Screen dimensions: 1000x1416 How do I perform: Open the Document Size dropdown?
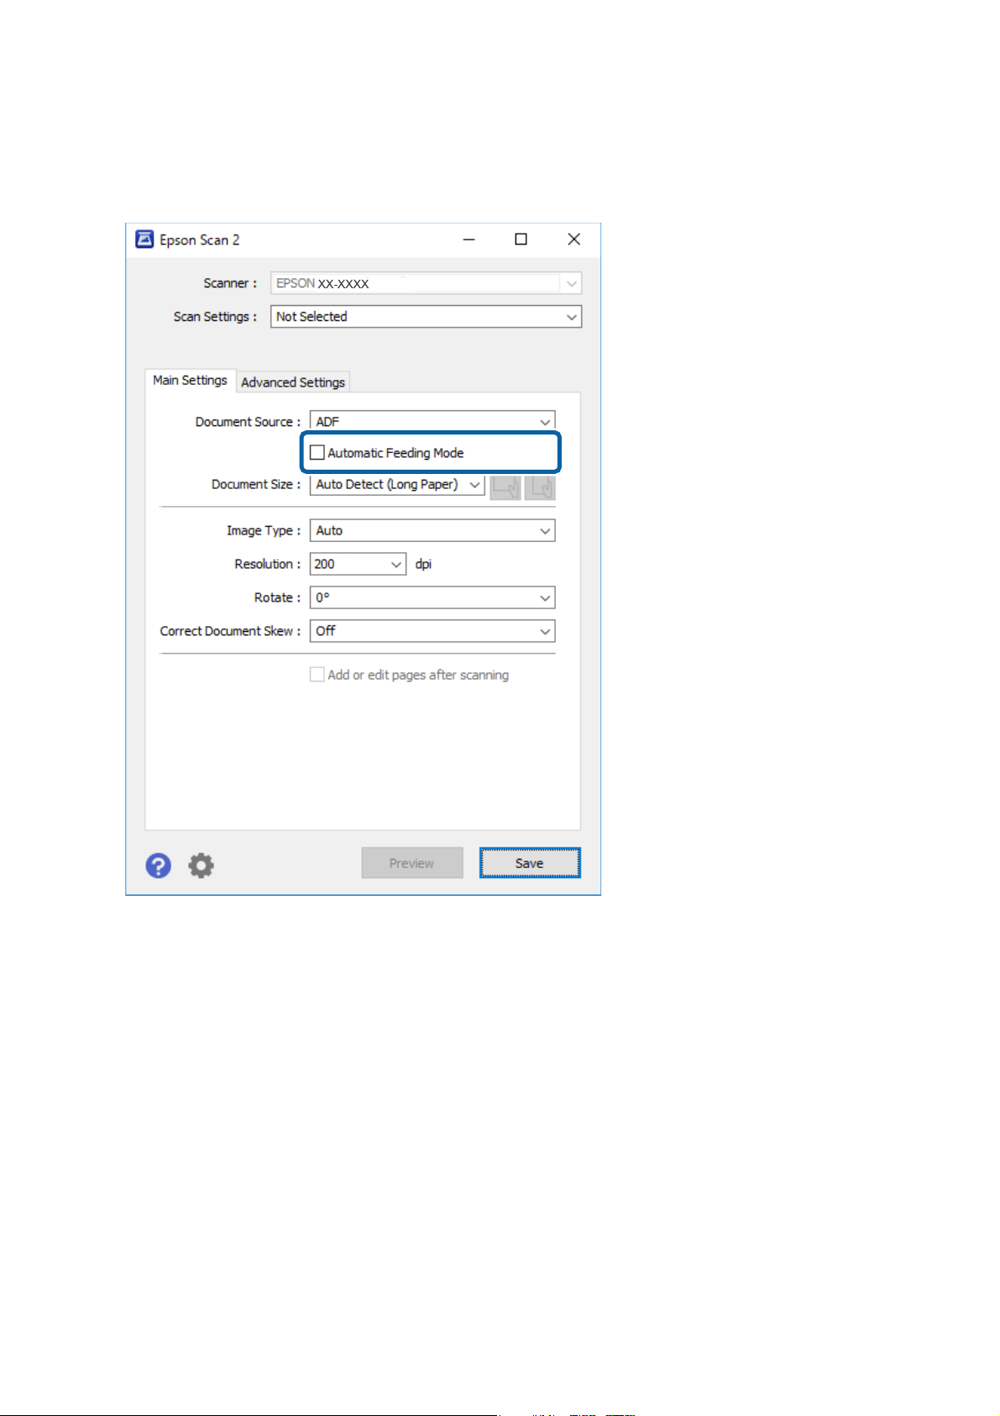(397, 485)
